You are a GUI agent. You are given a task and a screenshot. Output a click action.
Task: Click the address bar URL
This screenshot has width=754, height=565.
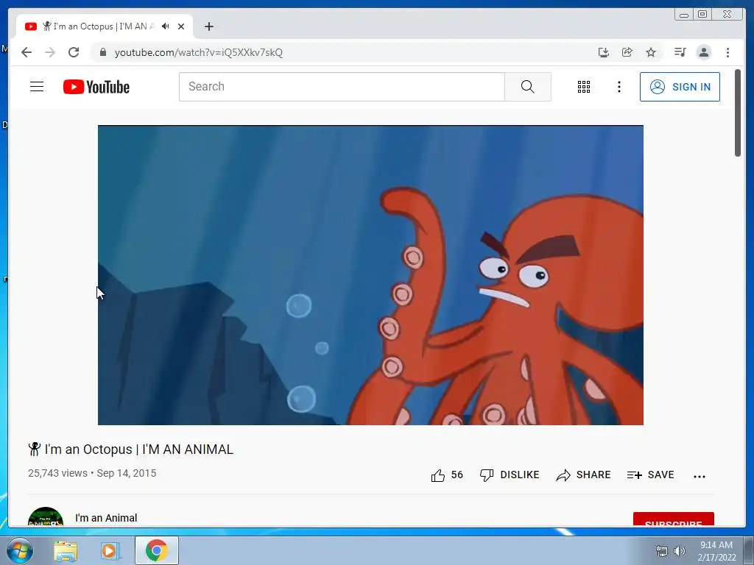click(199, 52)
